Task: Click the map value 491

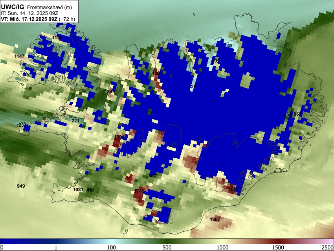Action: click(91, 190)
